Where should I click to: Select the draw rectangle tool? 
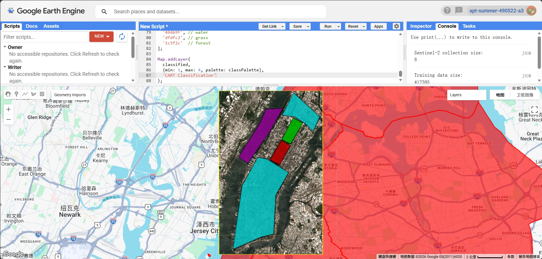click(42, 94)
